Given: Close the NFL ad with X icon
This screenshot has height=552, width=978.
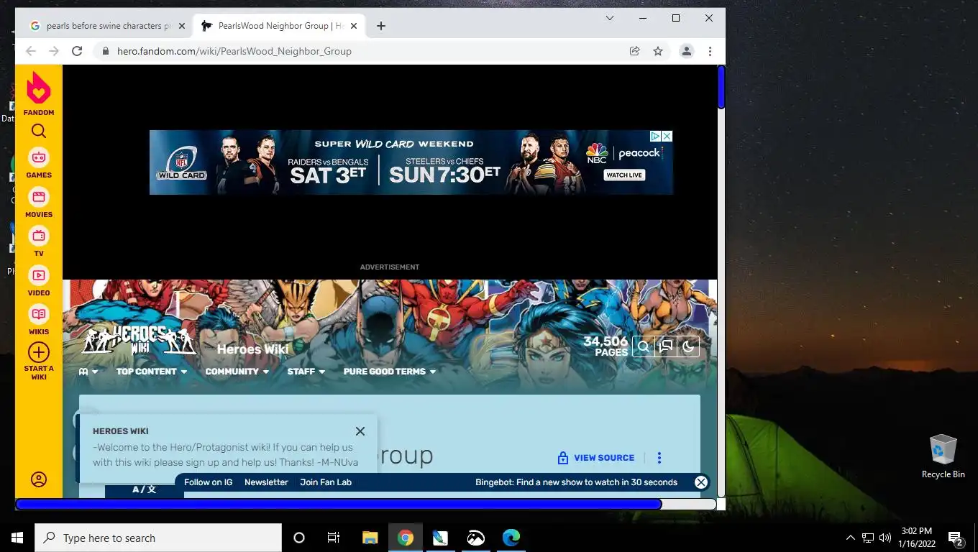Looking at the screenshot, I should [667, 136].
